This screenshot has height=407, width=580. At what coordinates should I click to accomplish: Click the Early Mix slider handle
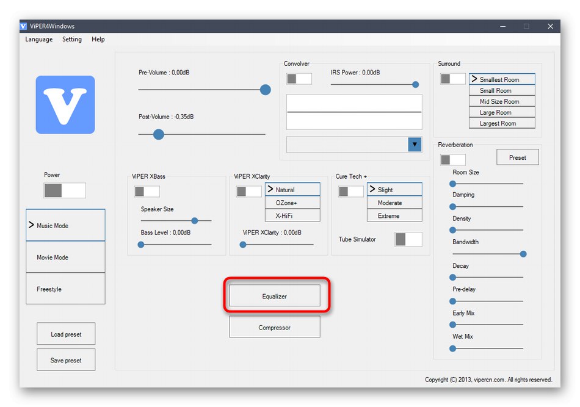[453, 325]
